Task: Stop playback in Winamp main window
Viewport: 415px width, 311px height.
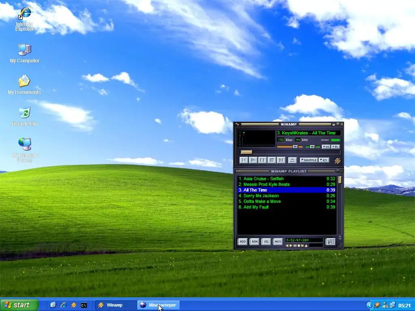Action: (x=272, y=160)
